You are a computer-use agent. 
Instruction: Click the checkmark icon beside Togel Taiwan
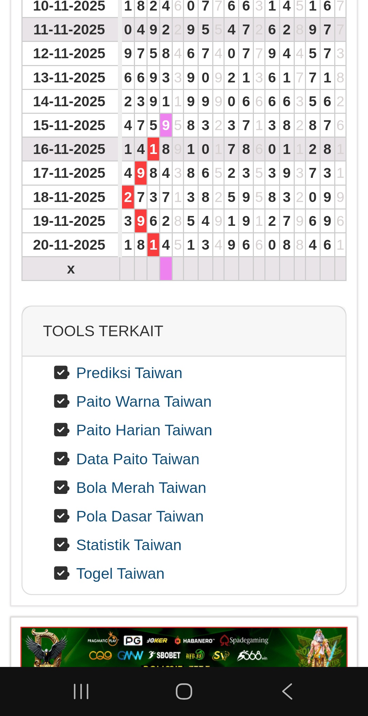coord(62,573)
